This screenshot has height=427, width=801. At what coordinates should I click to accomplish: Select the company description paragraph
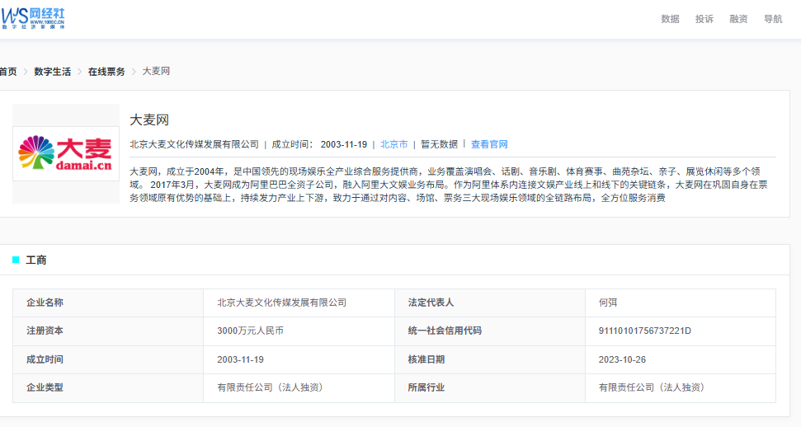point(449,185)
